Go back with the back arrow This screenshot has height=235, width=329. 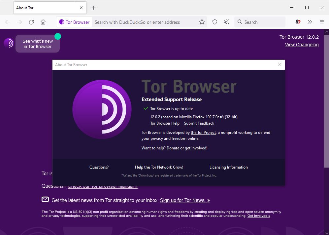click(x=8, y=22)
